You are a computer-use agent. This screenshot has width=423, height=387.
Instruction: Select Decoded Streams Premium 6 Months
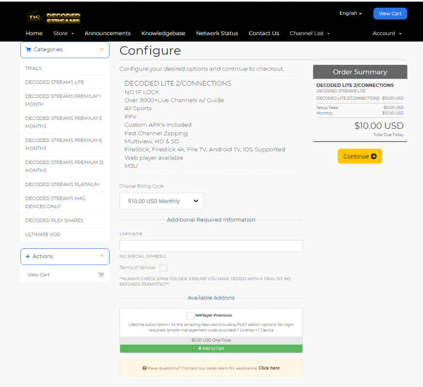point(65,145)
